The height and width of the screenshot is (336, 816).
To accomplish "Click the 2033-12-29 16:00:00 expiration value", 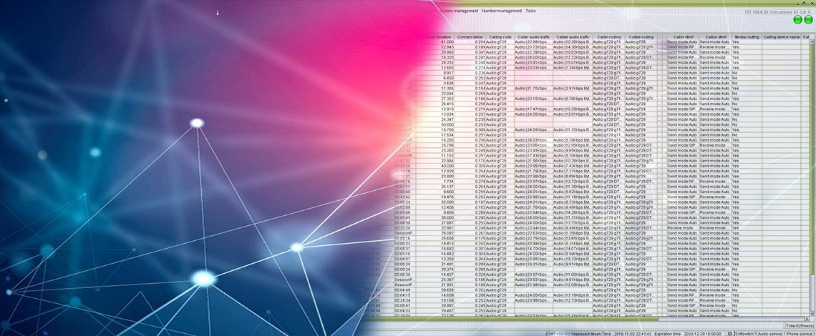I will pos(703,333).
